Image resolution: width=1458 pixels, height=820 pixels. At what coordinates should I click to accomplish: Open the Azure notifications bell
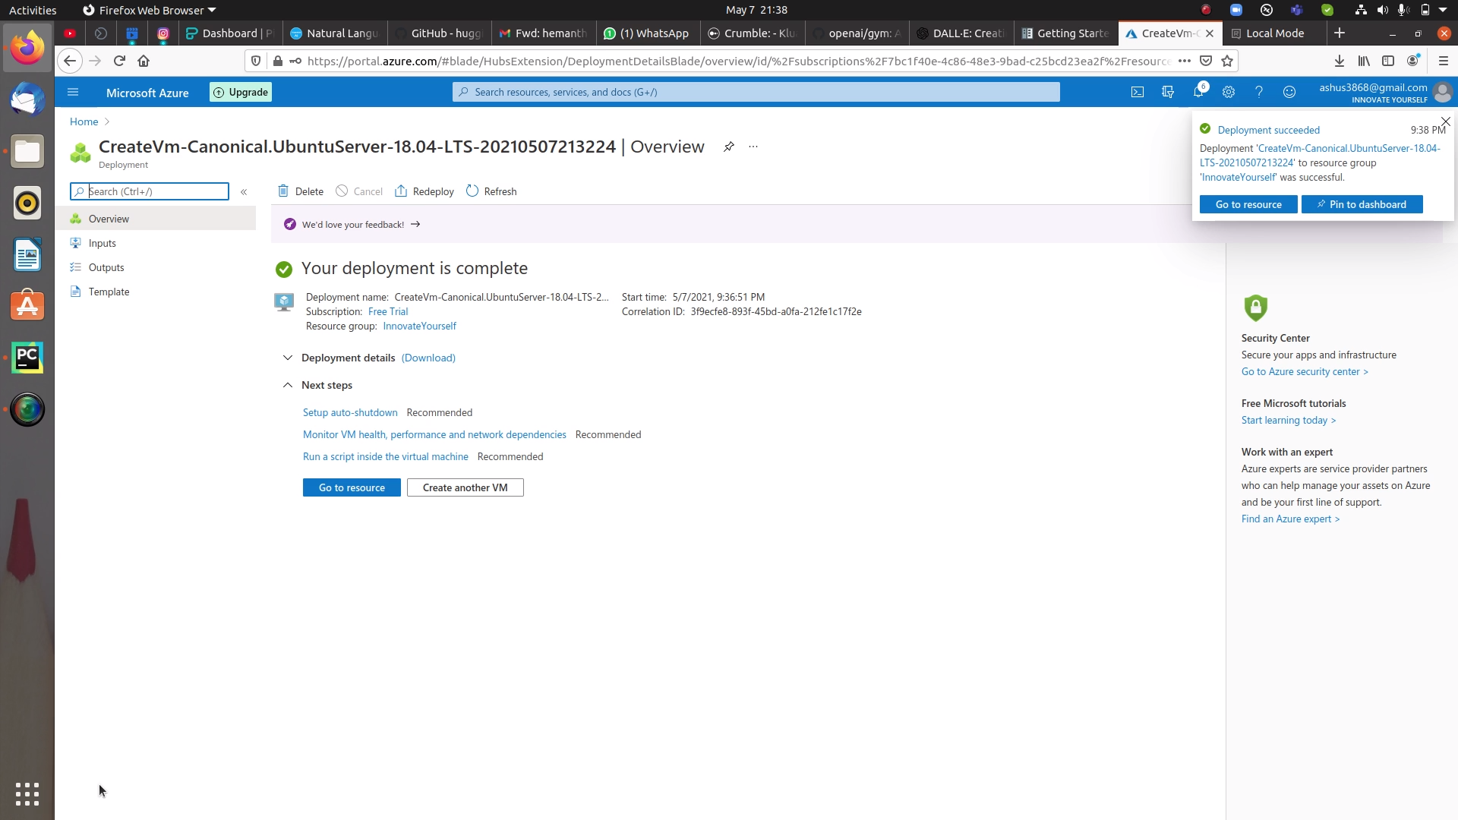click(1198, 92)
